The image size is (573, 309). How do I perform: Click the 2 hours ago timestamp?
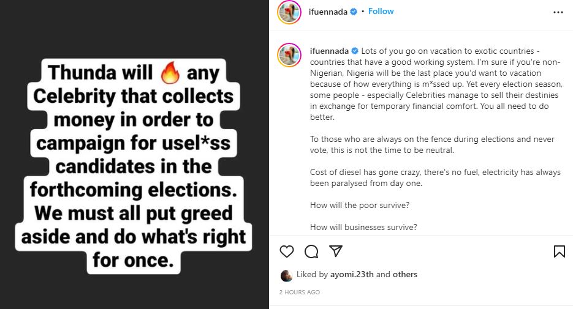(x=299, y=292)
